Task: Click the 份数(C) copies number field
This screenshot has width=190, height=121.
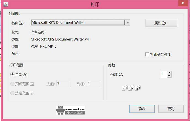Action: click(x=163, y=74)
